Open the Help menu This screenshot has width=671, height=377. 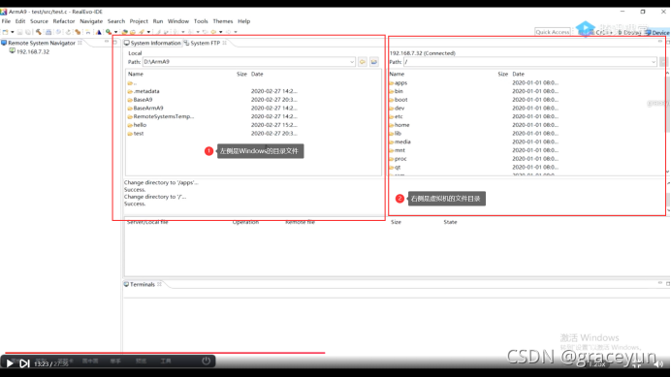244,21
